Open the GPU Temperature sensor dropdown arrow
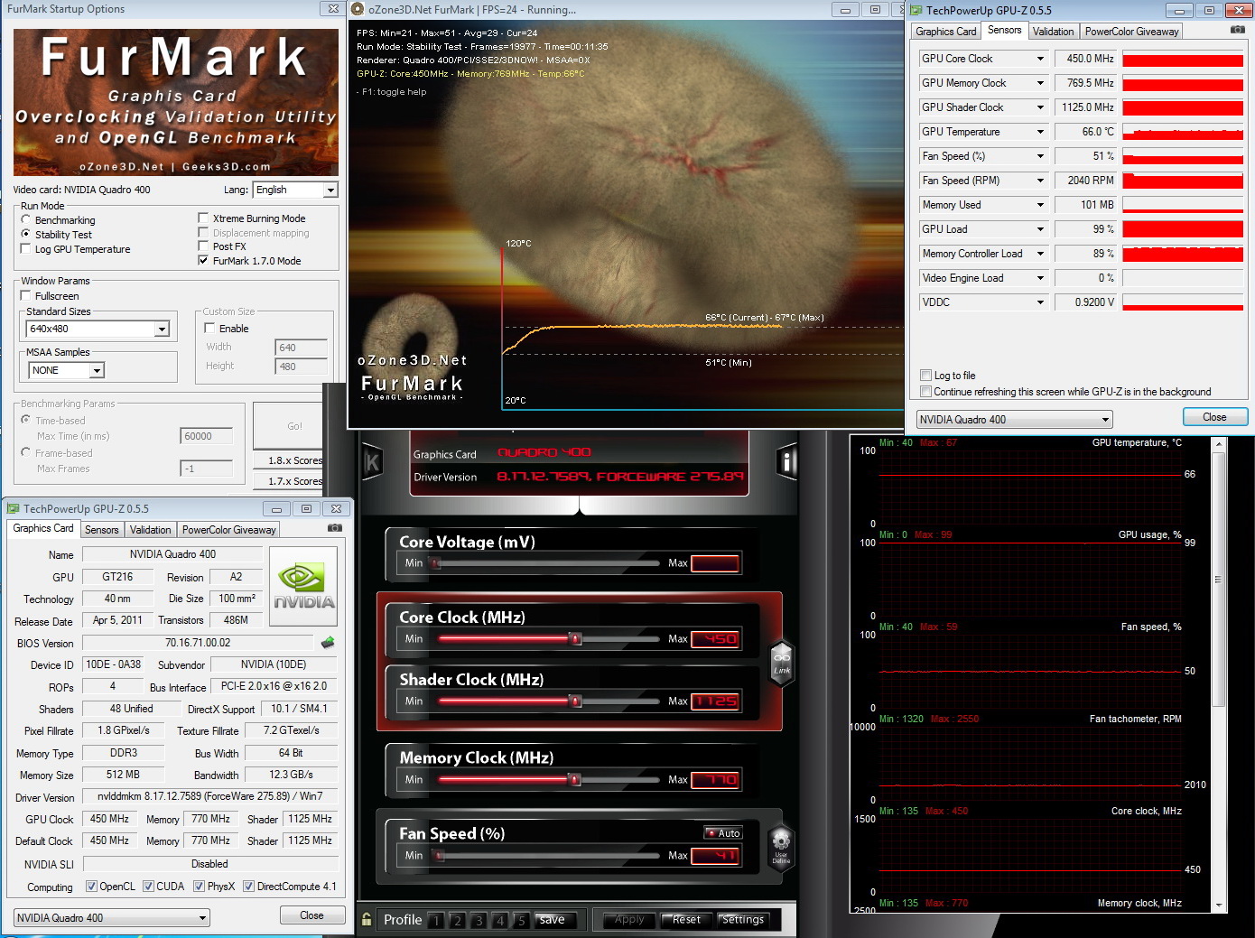 pos(1040,132)
